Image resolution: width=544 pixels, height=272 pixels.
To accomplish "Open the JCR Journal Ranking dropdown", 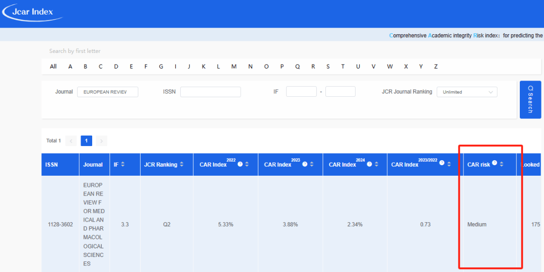I will pyautogui.click(x=466, y=92).
